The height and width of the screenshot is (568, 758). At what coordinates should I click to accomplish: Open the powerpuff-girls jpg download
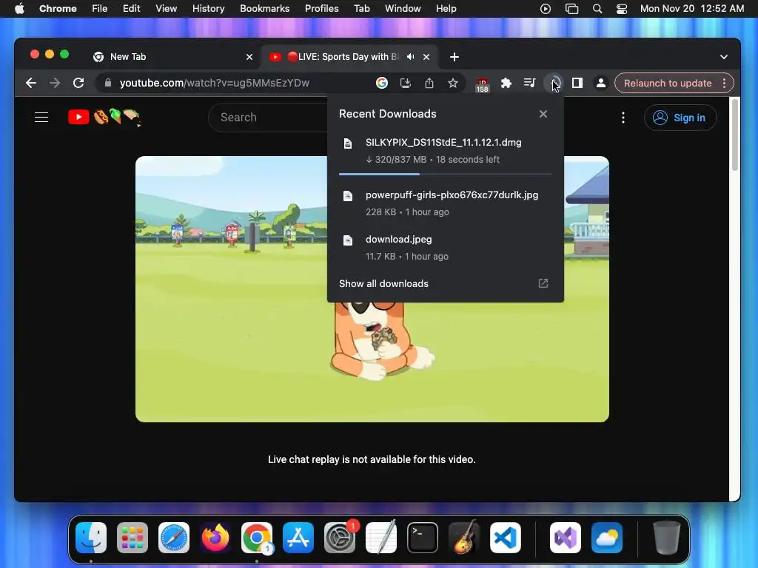(445, 203)
